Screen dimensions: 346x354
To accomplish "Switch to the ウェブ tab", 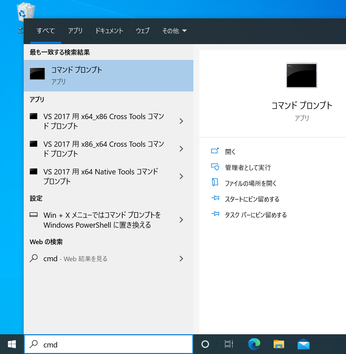I will (x=143, y=31).
